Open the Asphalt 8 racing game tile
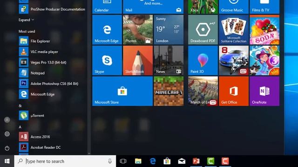 point(234,60)
